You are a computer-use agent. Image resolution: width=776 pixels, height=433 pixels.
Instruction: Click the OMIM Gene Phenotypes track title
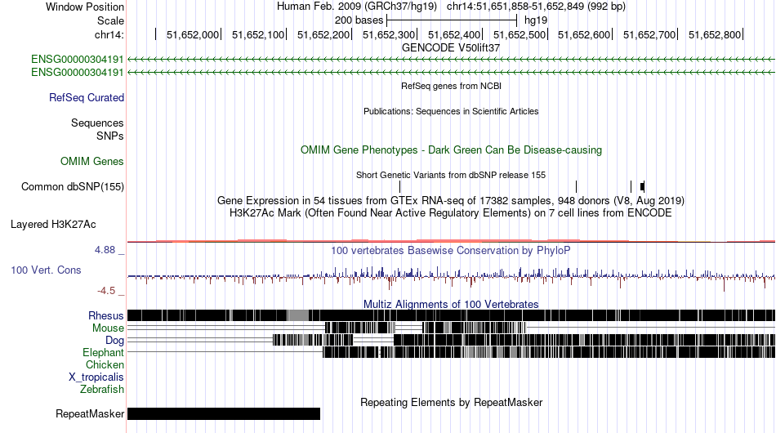451,150
